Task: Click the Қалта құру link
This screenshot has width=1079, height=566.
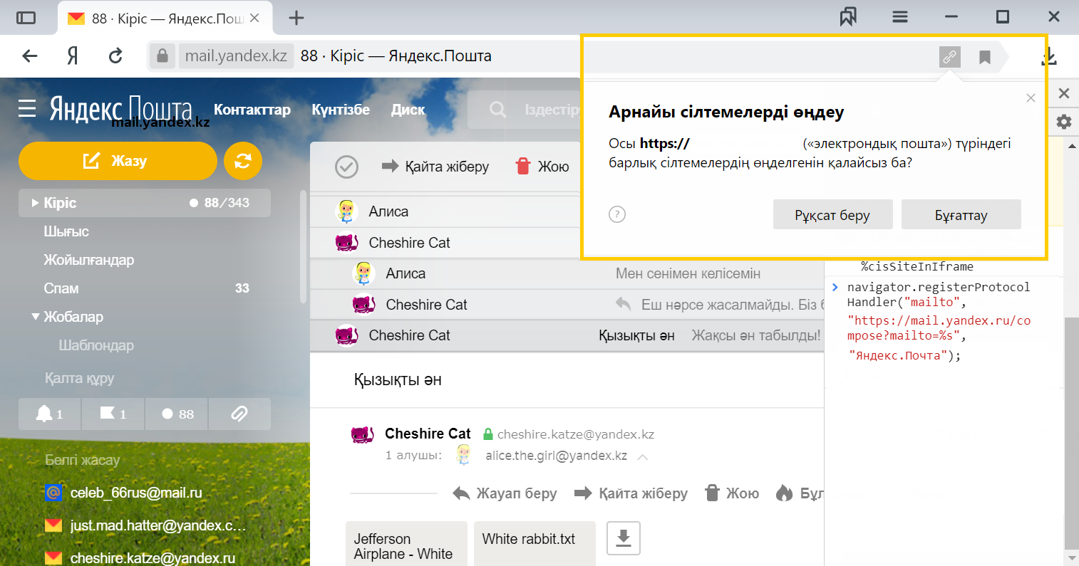Action: point(80,378)
